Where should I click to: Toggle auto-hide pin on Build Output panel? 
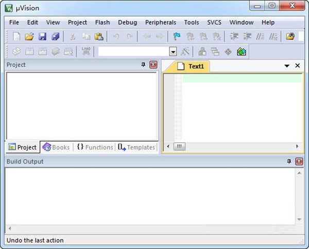tap(289, 161)
